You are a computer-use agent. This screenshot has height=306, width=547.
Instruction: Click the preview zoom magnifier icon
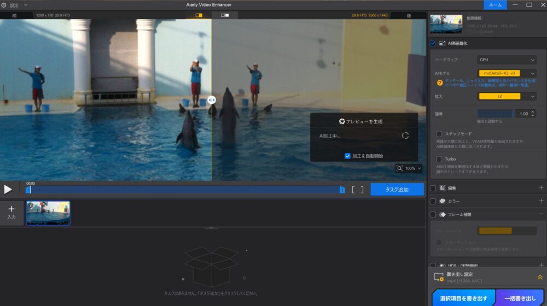tap(400, 168)
